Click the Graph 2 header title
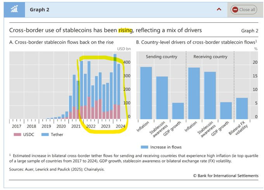The image size is (264, 190). point(39,10)
